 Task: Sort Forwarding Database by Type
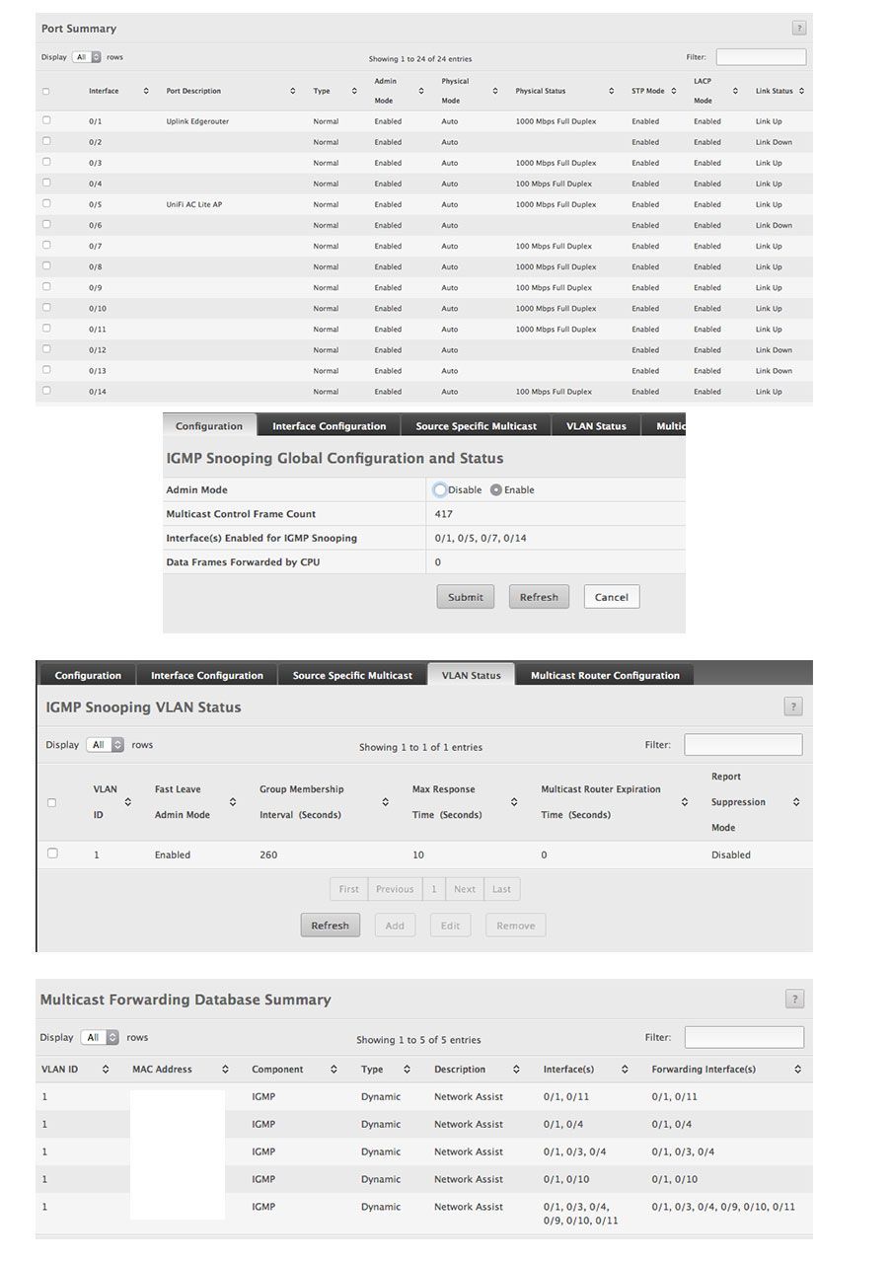pos(407,1070)
